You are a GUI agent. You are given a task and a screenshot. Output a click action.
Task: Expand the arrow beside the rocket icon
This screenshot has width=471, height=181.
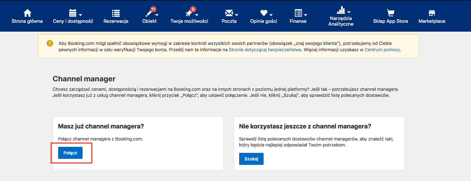[197, 15]
